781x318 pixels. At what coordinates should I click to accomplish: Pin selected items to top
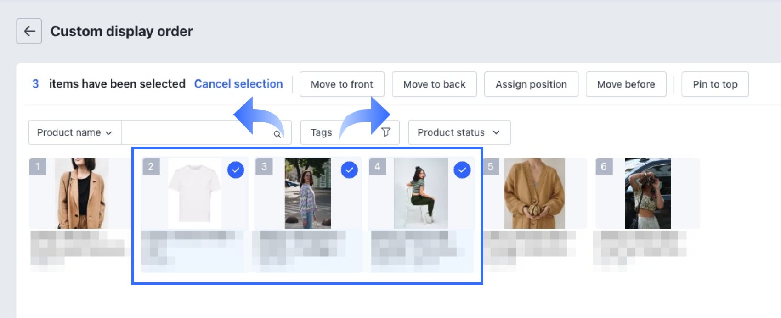[x=715, y=84]
